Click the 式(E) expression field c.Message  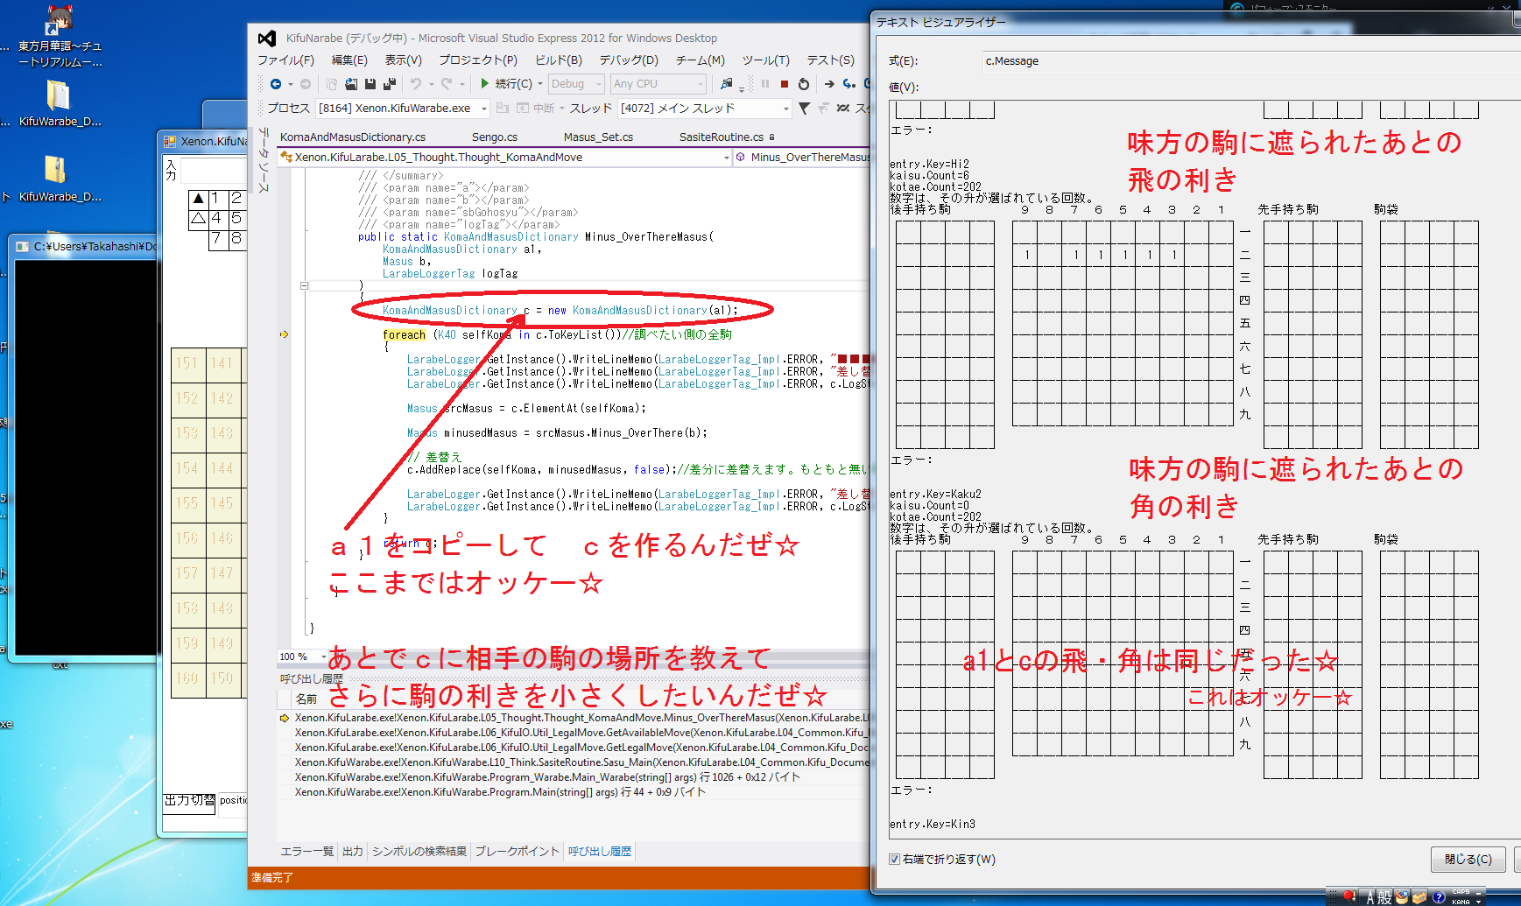point(1252,61)
